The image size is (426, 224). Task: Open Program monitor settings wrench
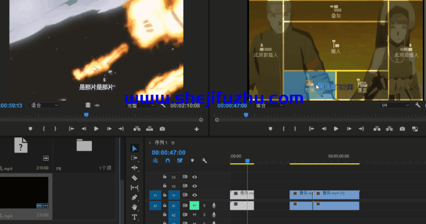417,105
